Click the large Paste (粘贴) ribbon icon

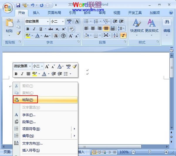[9, 23]
